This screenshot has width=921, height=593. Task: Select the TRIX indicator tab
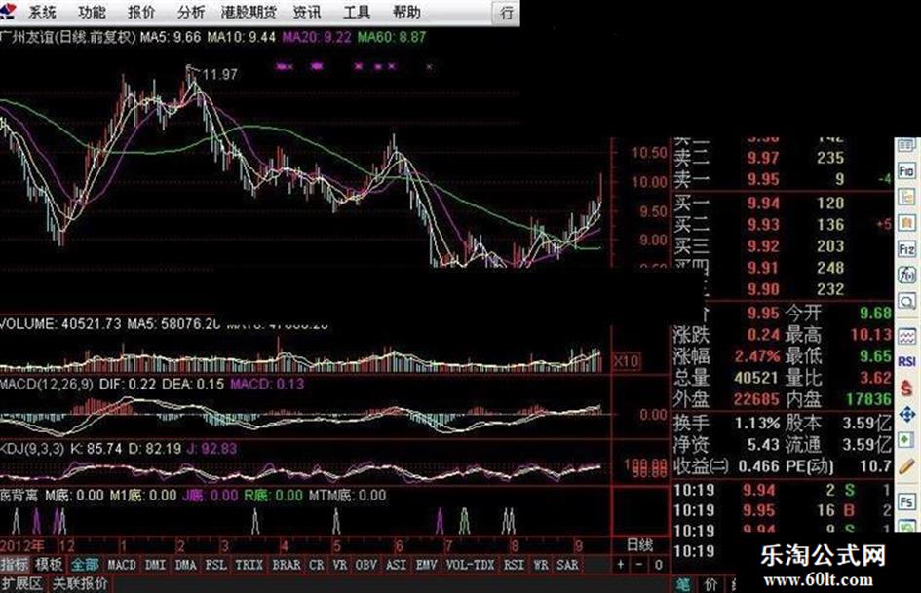(249, 565)
